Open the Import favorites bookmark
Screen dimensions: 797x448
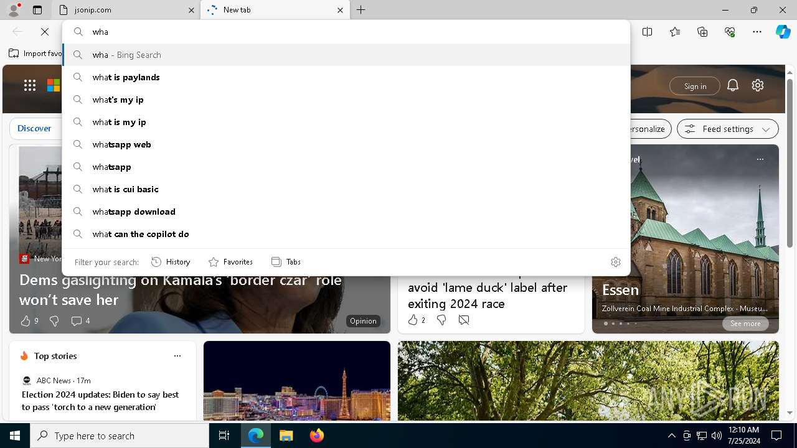(x=35, y=54)
